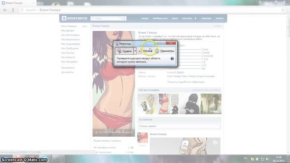Viewport: 290px width, 163px height.
Task: Open Моя Страница in the sidebar
Action: (x=69, y=26)
